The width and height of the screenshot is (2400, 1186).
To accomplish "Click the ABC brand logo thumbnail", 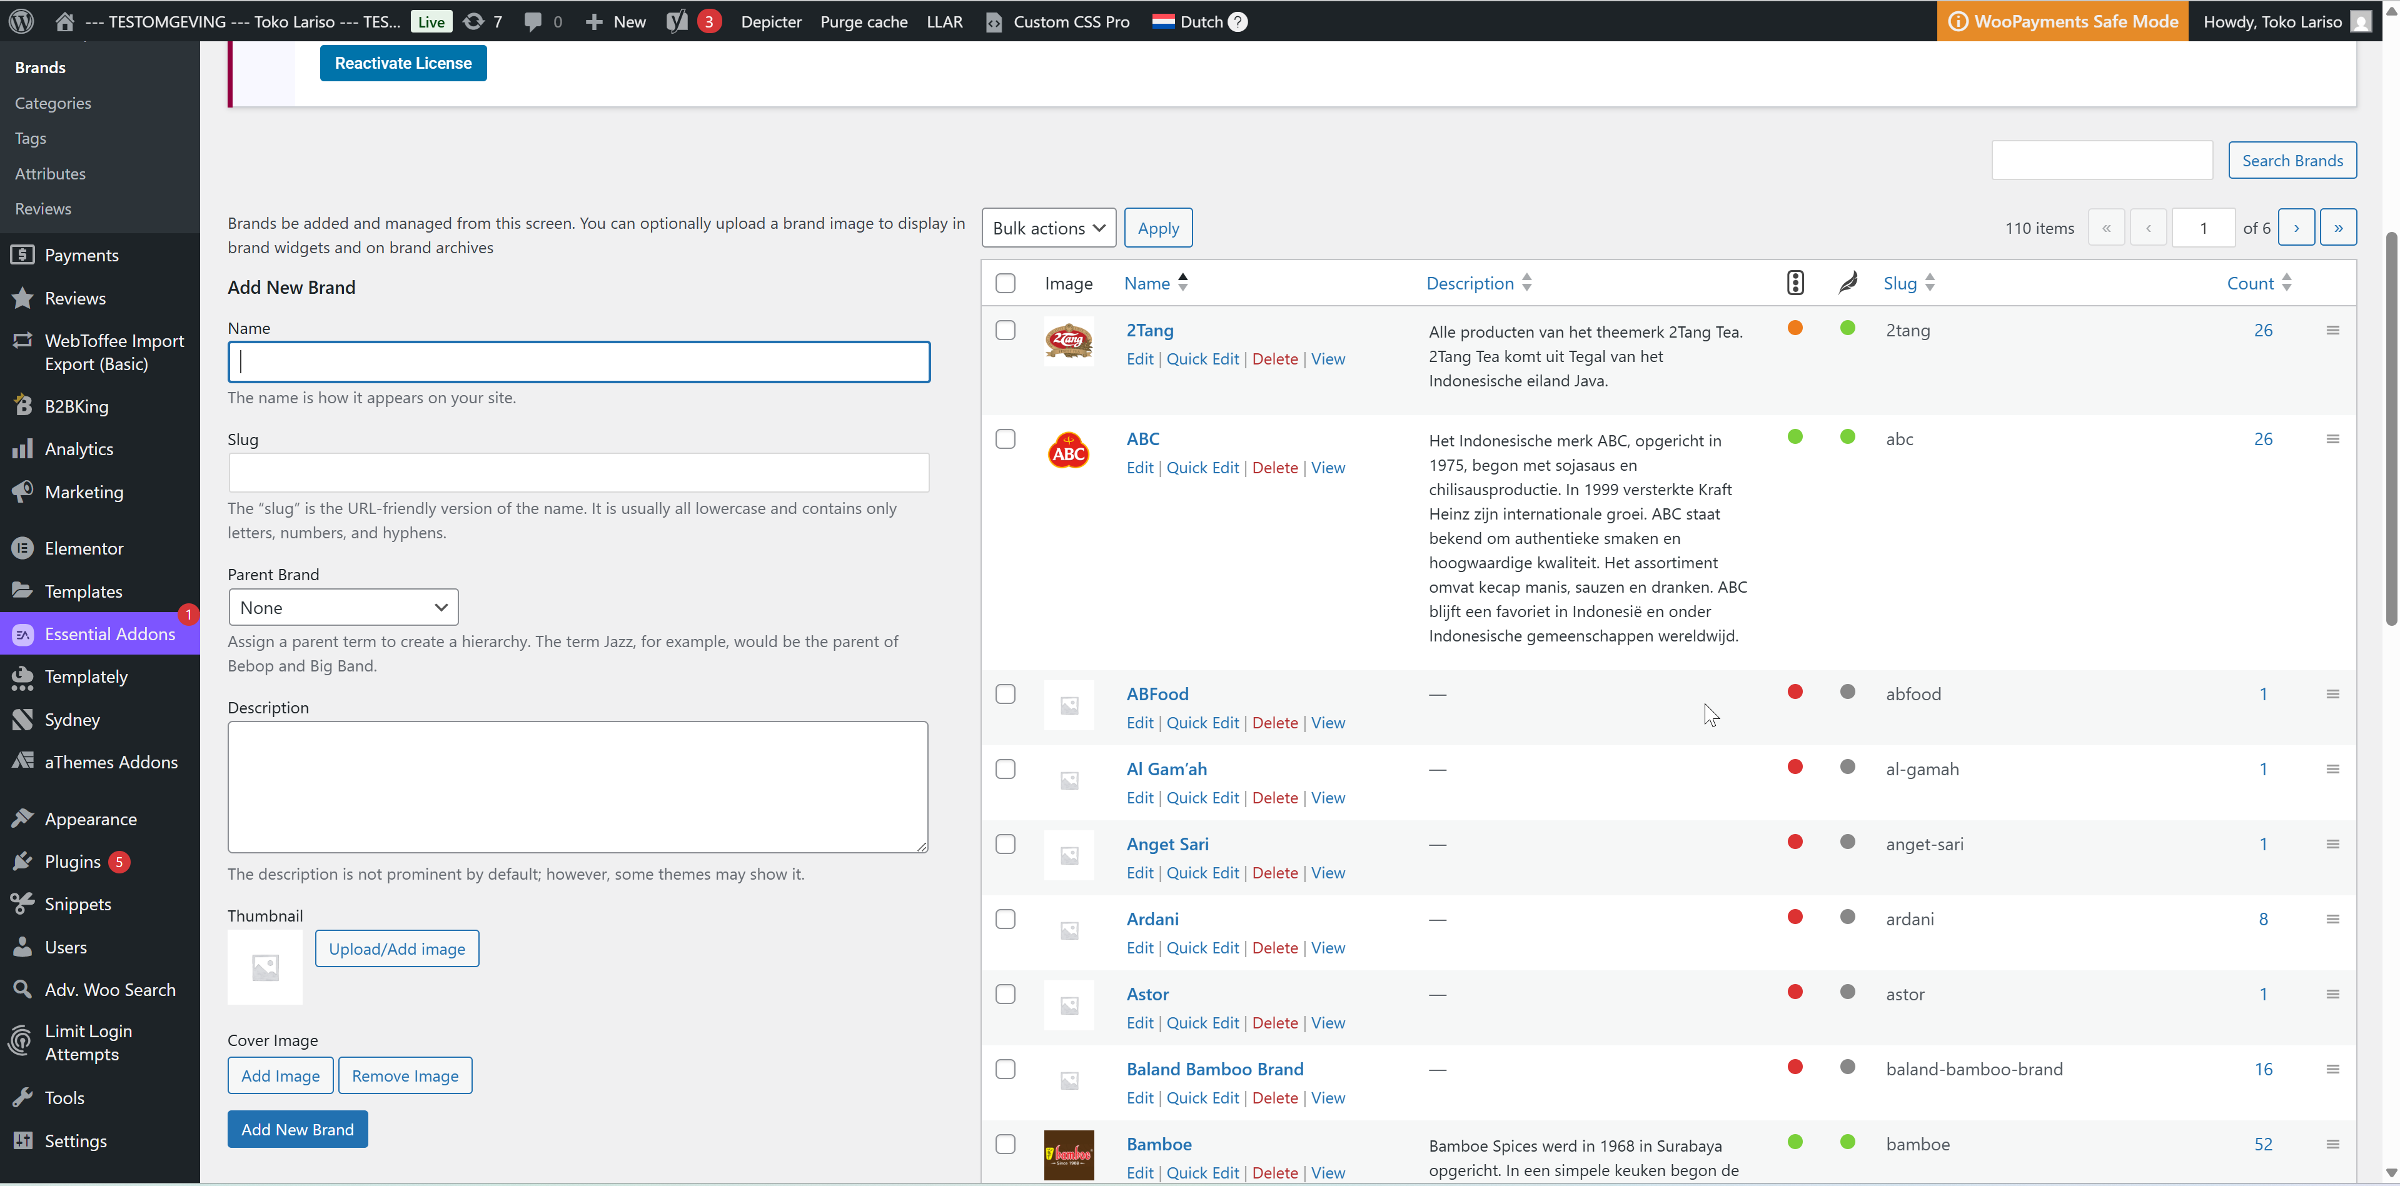I will [x=1069, y=451].
